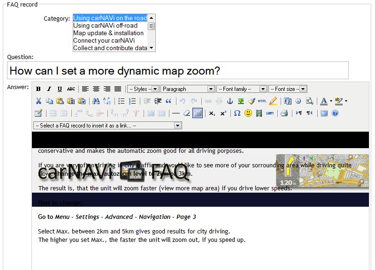Click pencil edit icon next to HTML
Image resolution: width=375 pixels, height=270 pixels.
273,101
